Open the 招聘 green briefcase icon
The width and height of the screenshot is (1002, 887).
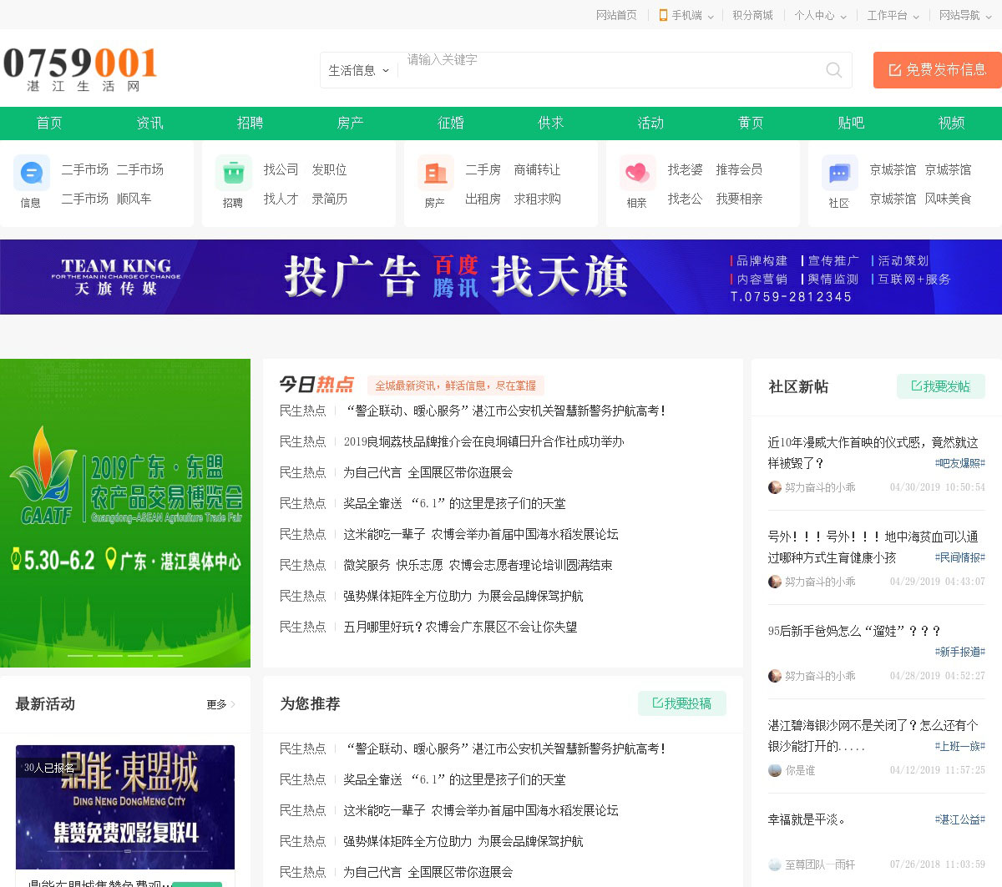(234, 173)
